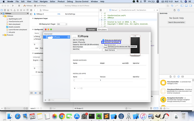
Task: Open the File Template library icon
Action: coord(171,77)
